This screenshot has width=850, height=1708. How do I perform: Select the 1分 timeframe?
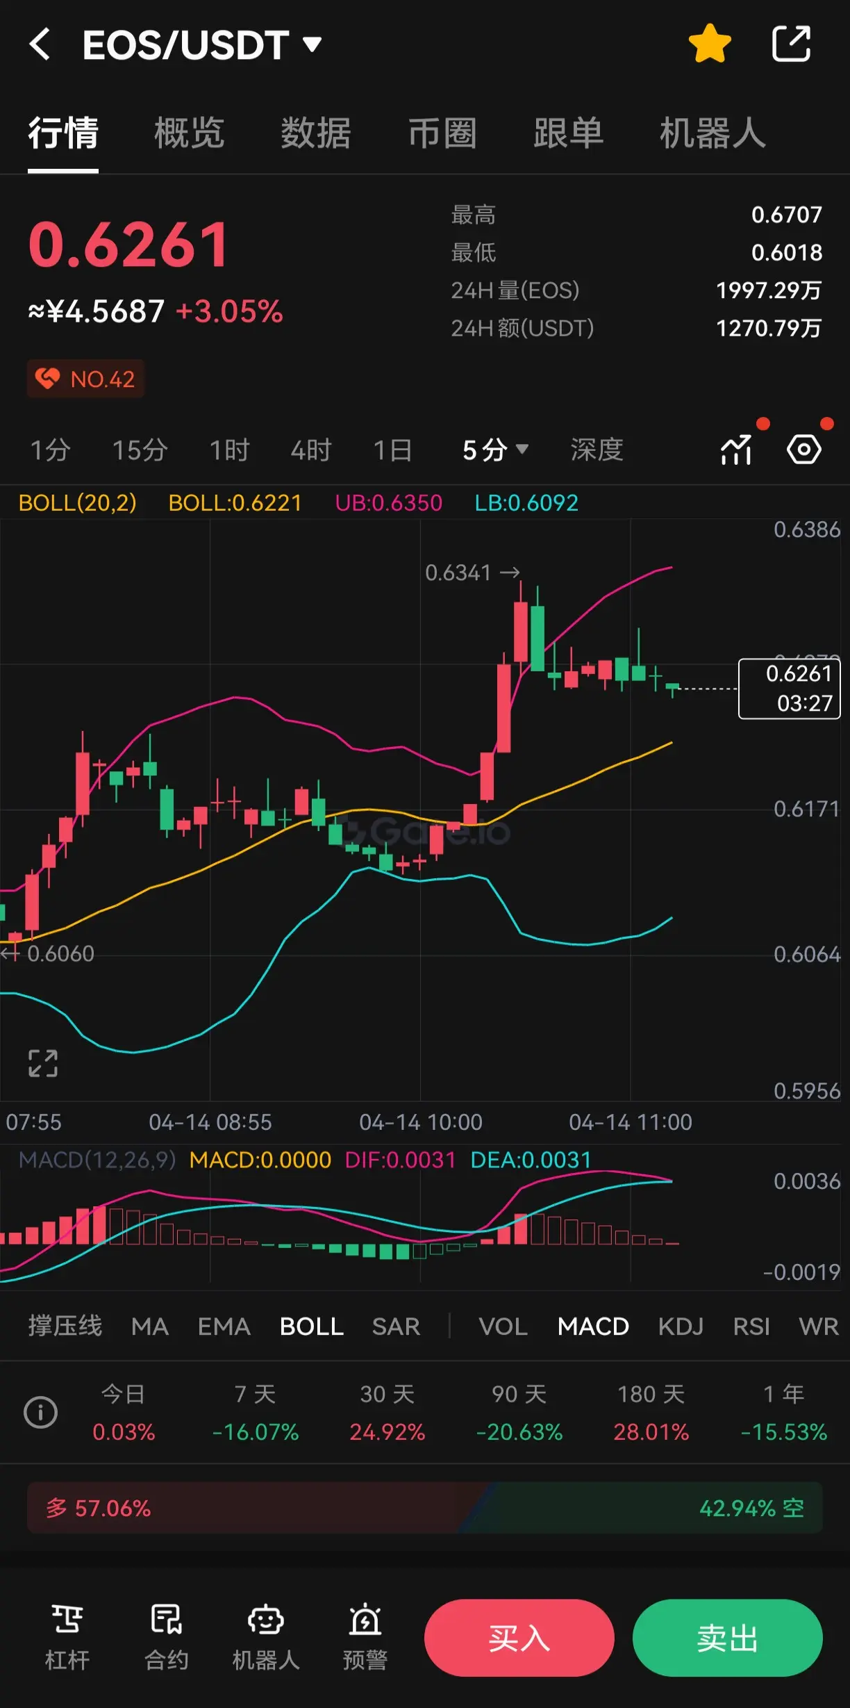(x=50, y=450)
